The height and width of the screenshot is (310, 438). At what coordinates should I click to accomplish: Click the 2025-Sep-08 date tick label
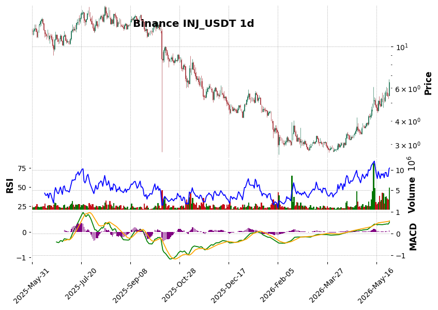130,287
